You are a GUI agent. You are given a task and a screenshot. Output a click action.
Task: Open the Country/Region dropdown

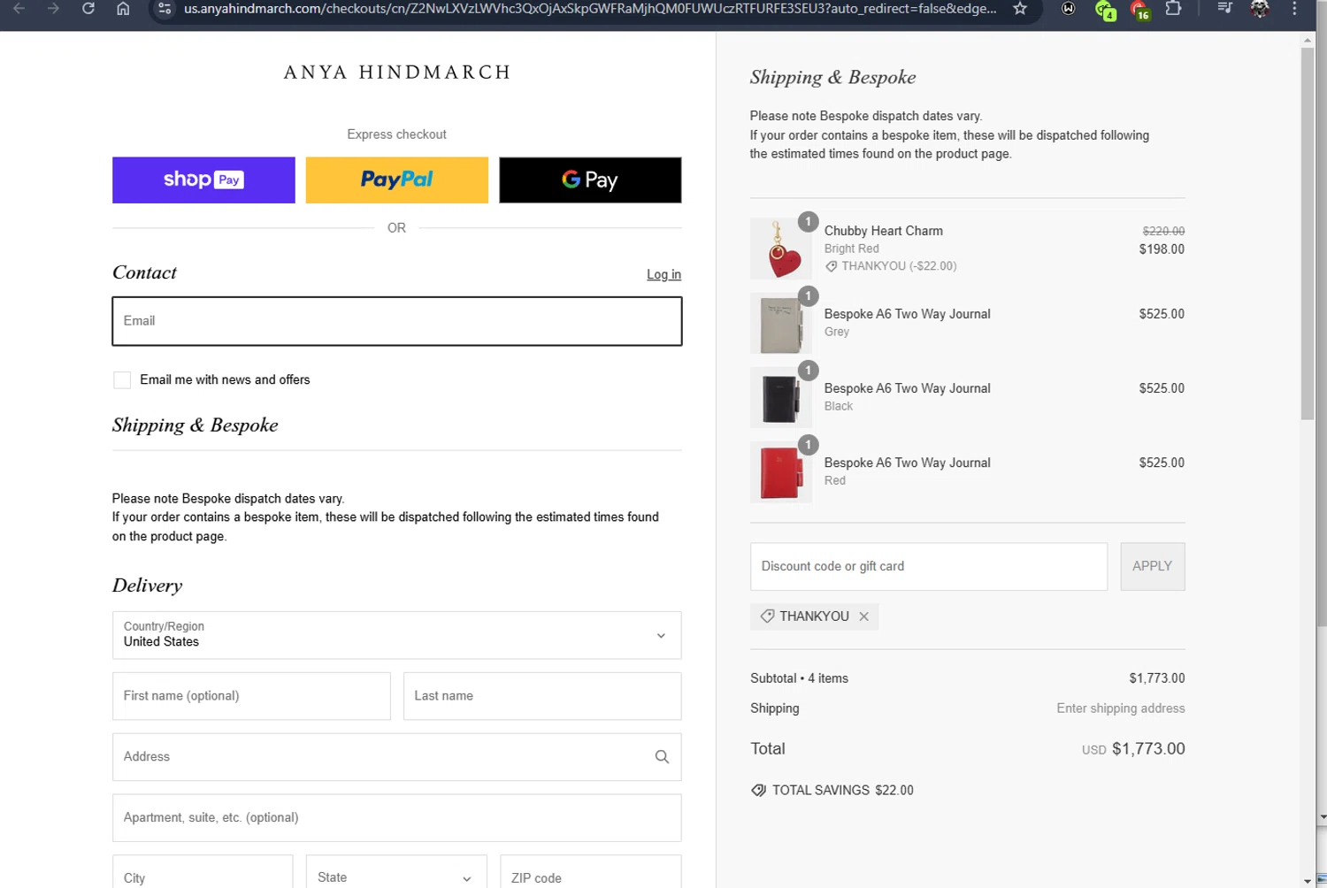396,635
